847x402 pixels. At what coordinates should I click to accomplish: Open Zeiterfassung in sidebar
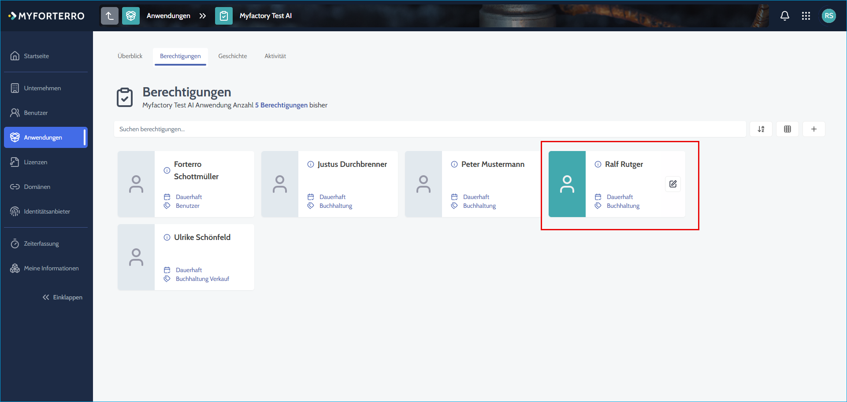(46, 243)
